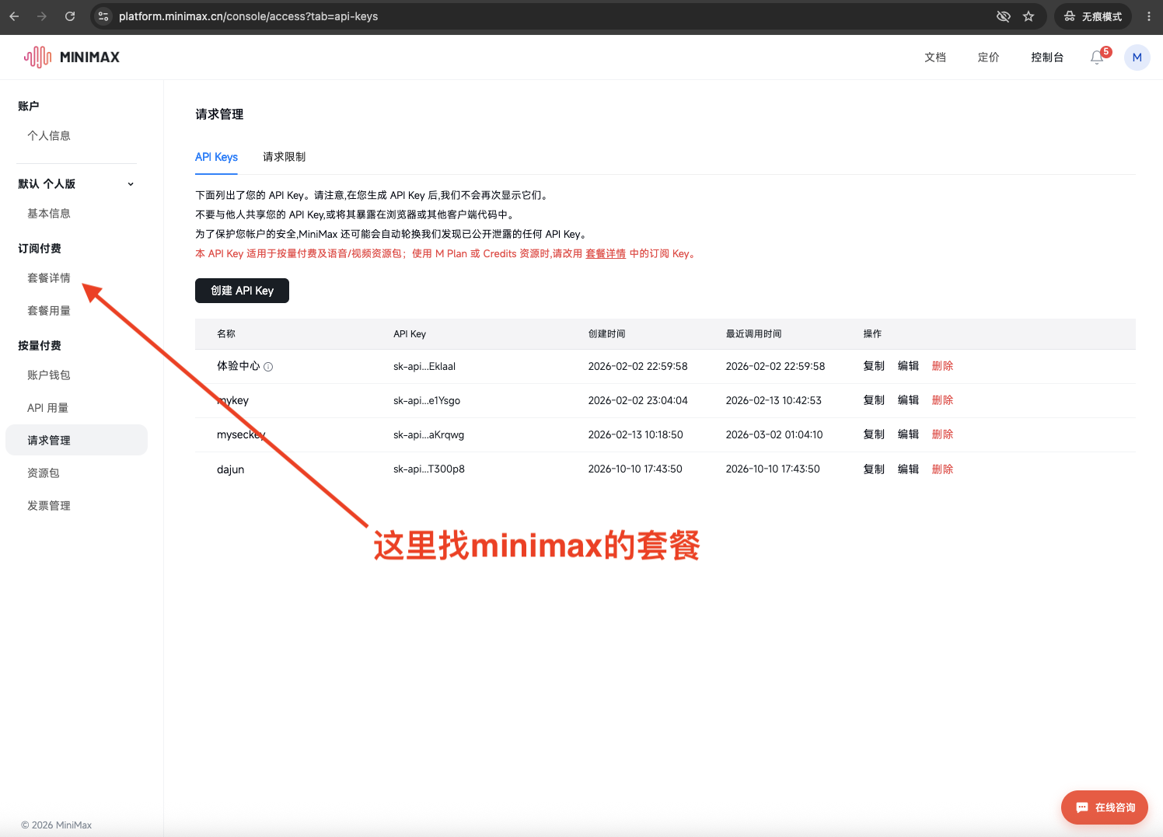Reload the page with refresh icon
Image resolution: width=1163 pixels, height=837 pixels.
pos(70,16)
